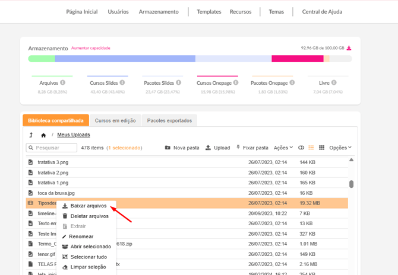Toggle the preview switch near view icons
This screenshot has width=398, height=275.
[301, 148]
